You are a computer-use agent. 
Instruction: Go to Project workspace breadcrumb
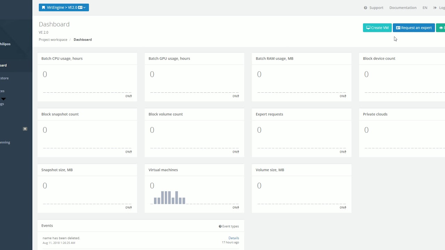(x=53, y=40)
